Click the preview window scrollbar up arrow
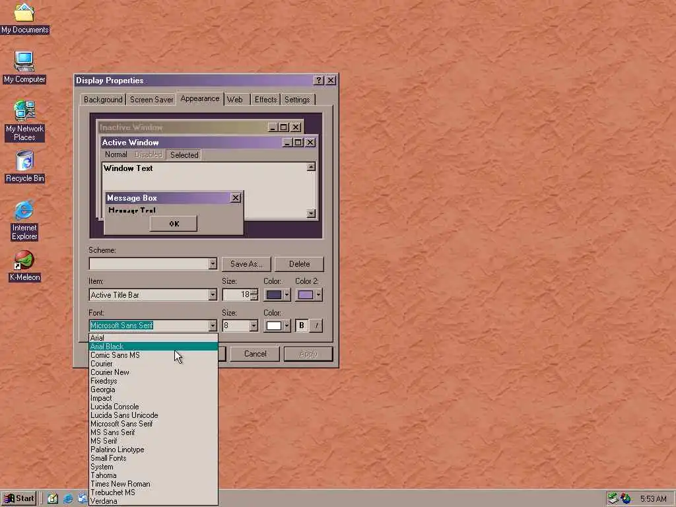 311,167
